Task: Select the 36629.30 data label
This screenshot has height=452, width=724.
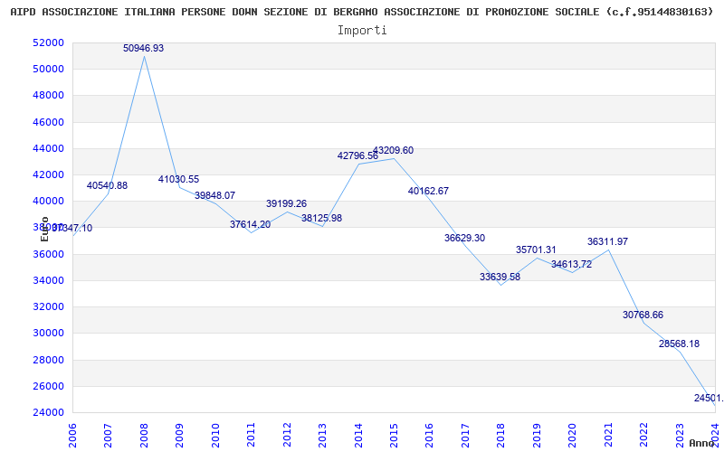Action: [x=465, y=238]
